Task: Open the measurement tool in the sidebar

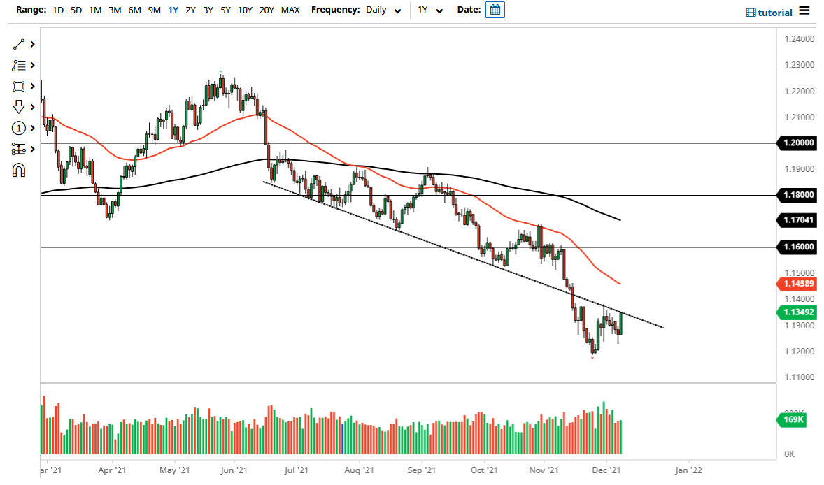Action: [19, 149]
